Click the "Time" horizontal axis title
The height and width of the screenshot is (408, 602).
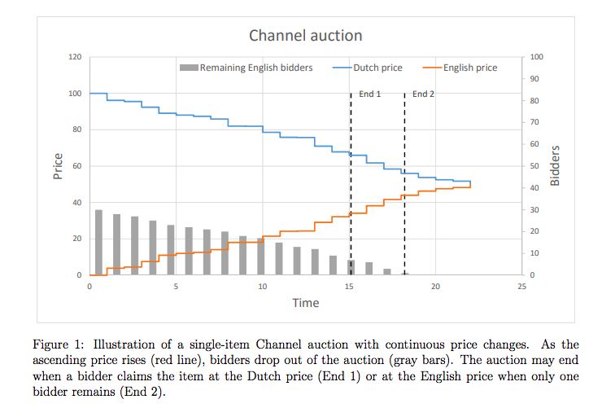pos(306,303)
